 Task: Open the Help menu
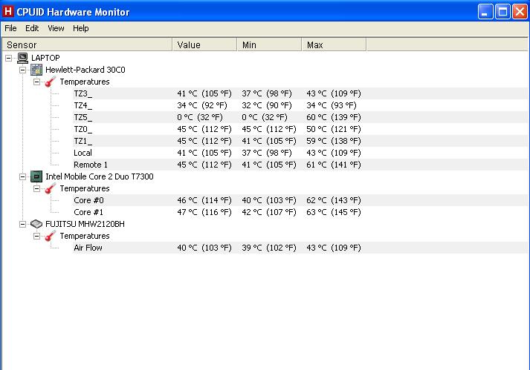pos(81,28)
